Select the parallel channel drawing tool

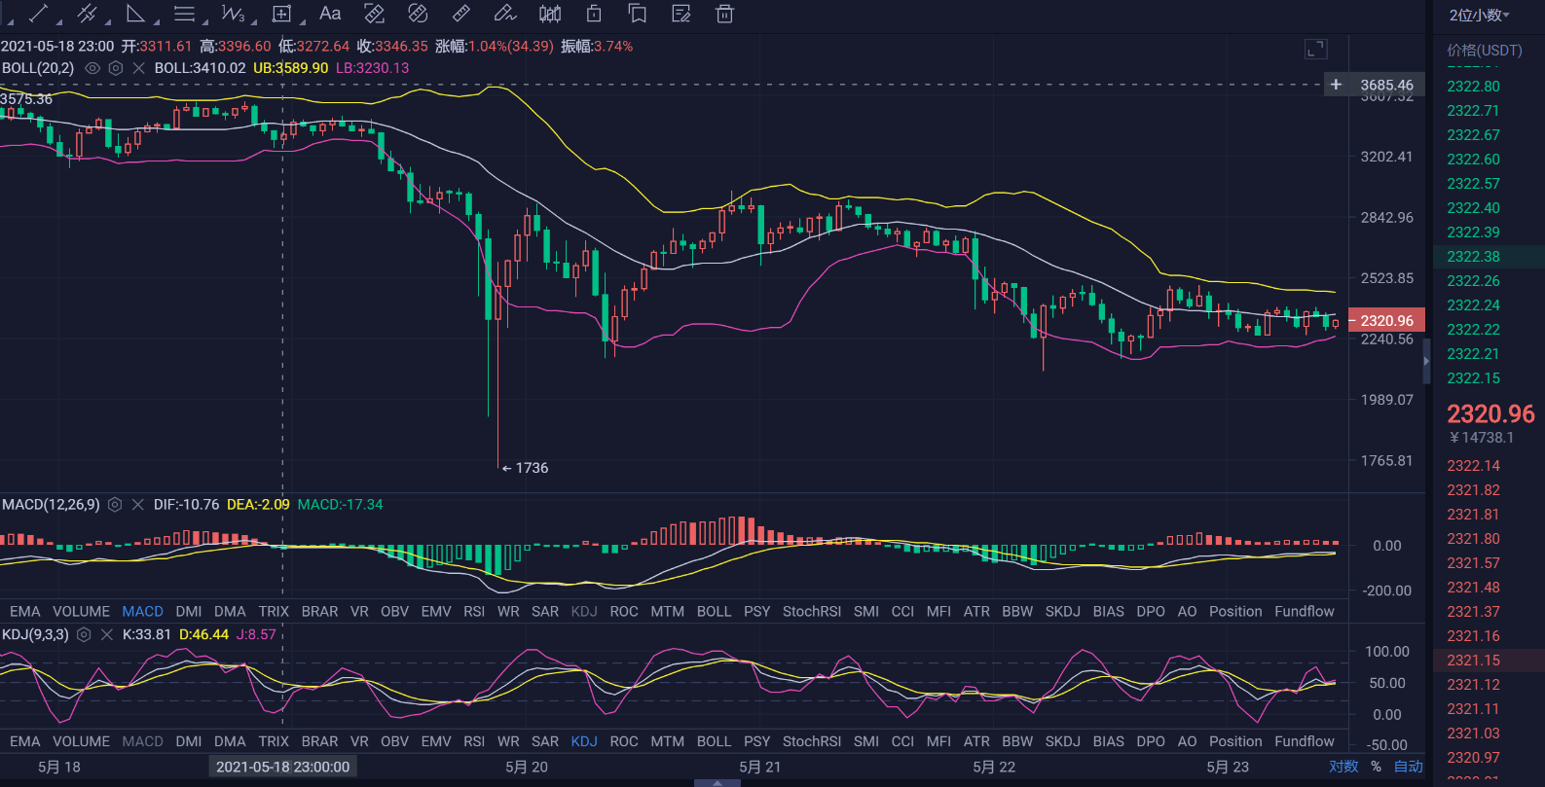[x=88, y=14]
